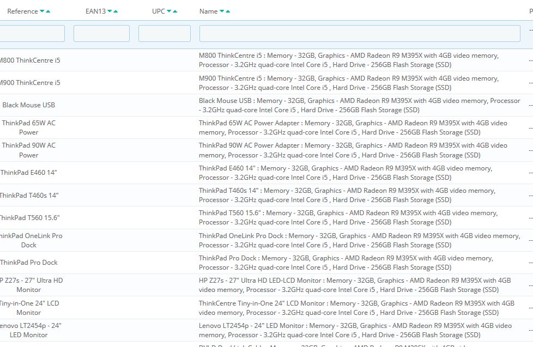The width and height of the screenshot is (533, 347).
Task: Focus the EAN13 filter field
Action: coord(101,34)
